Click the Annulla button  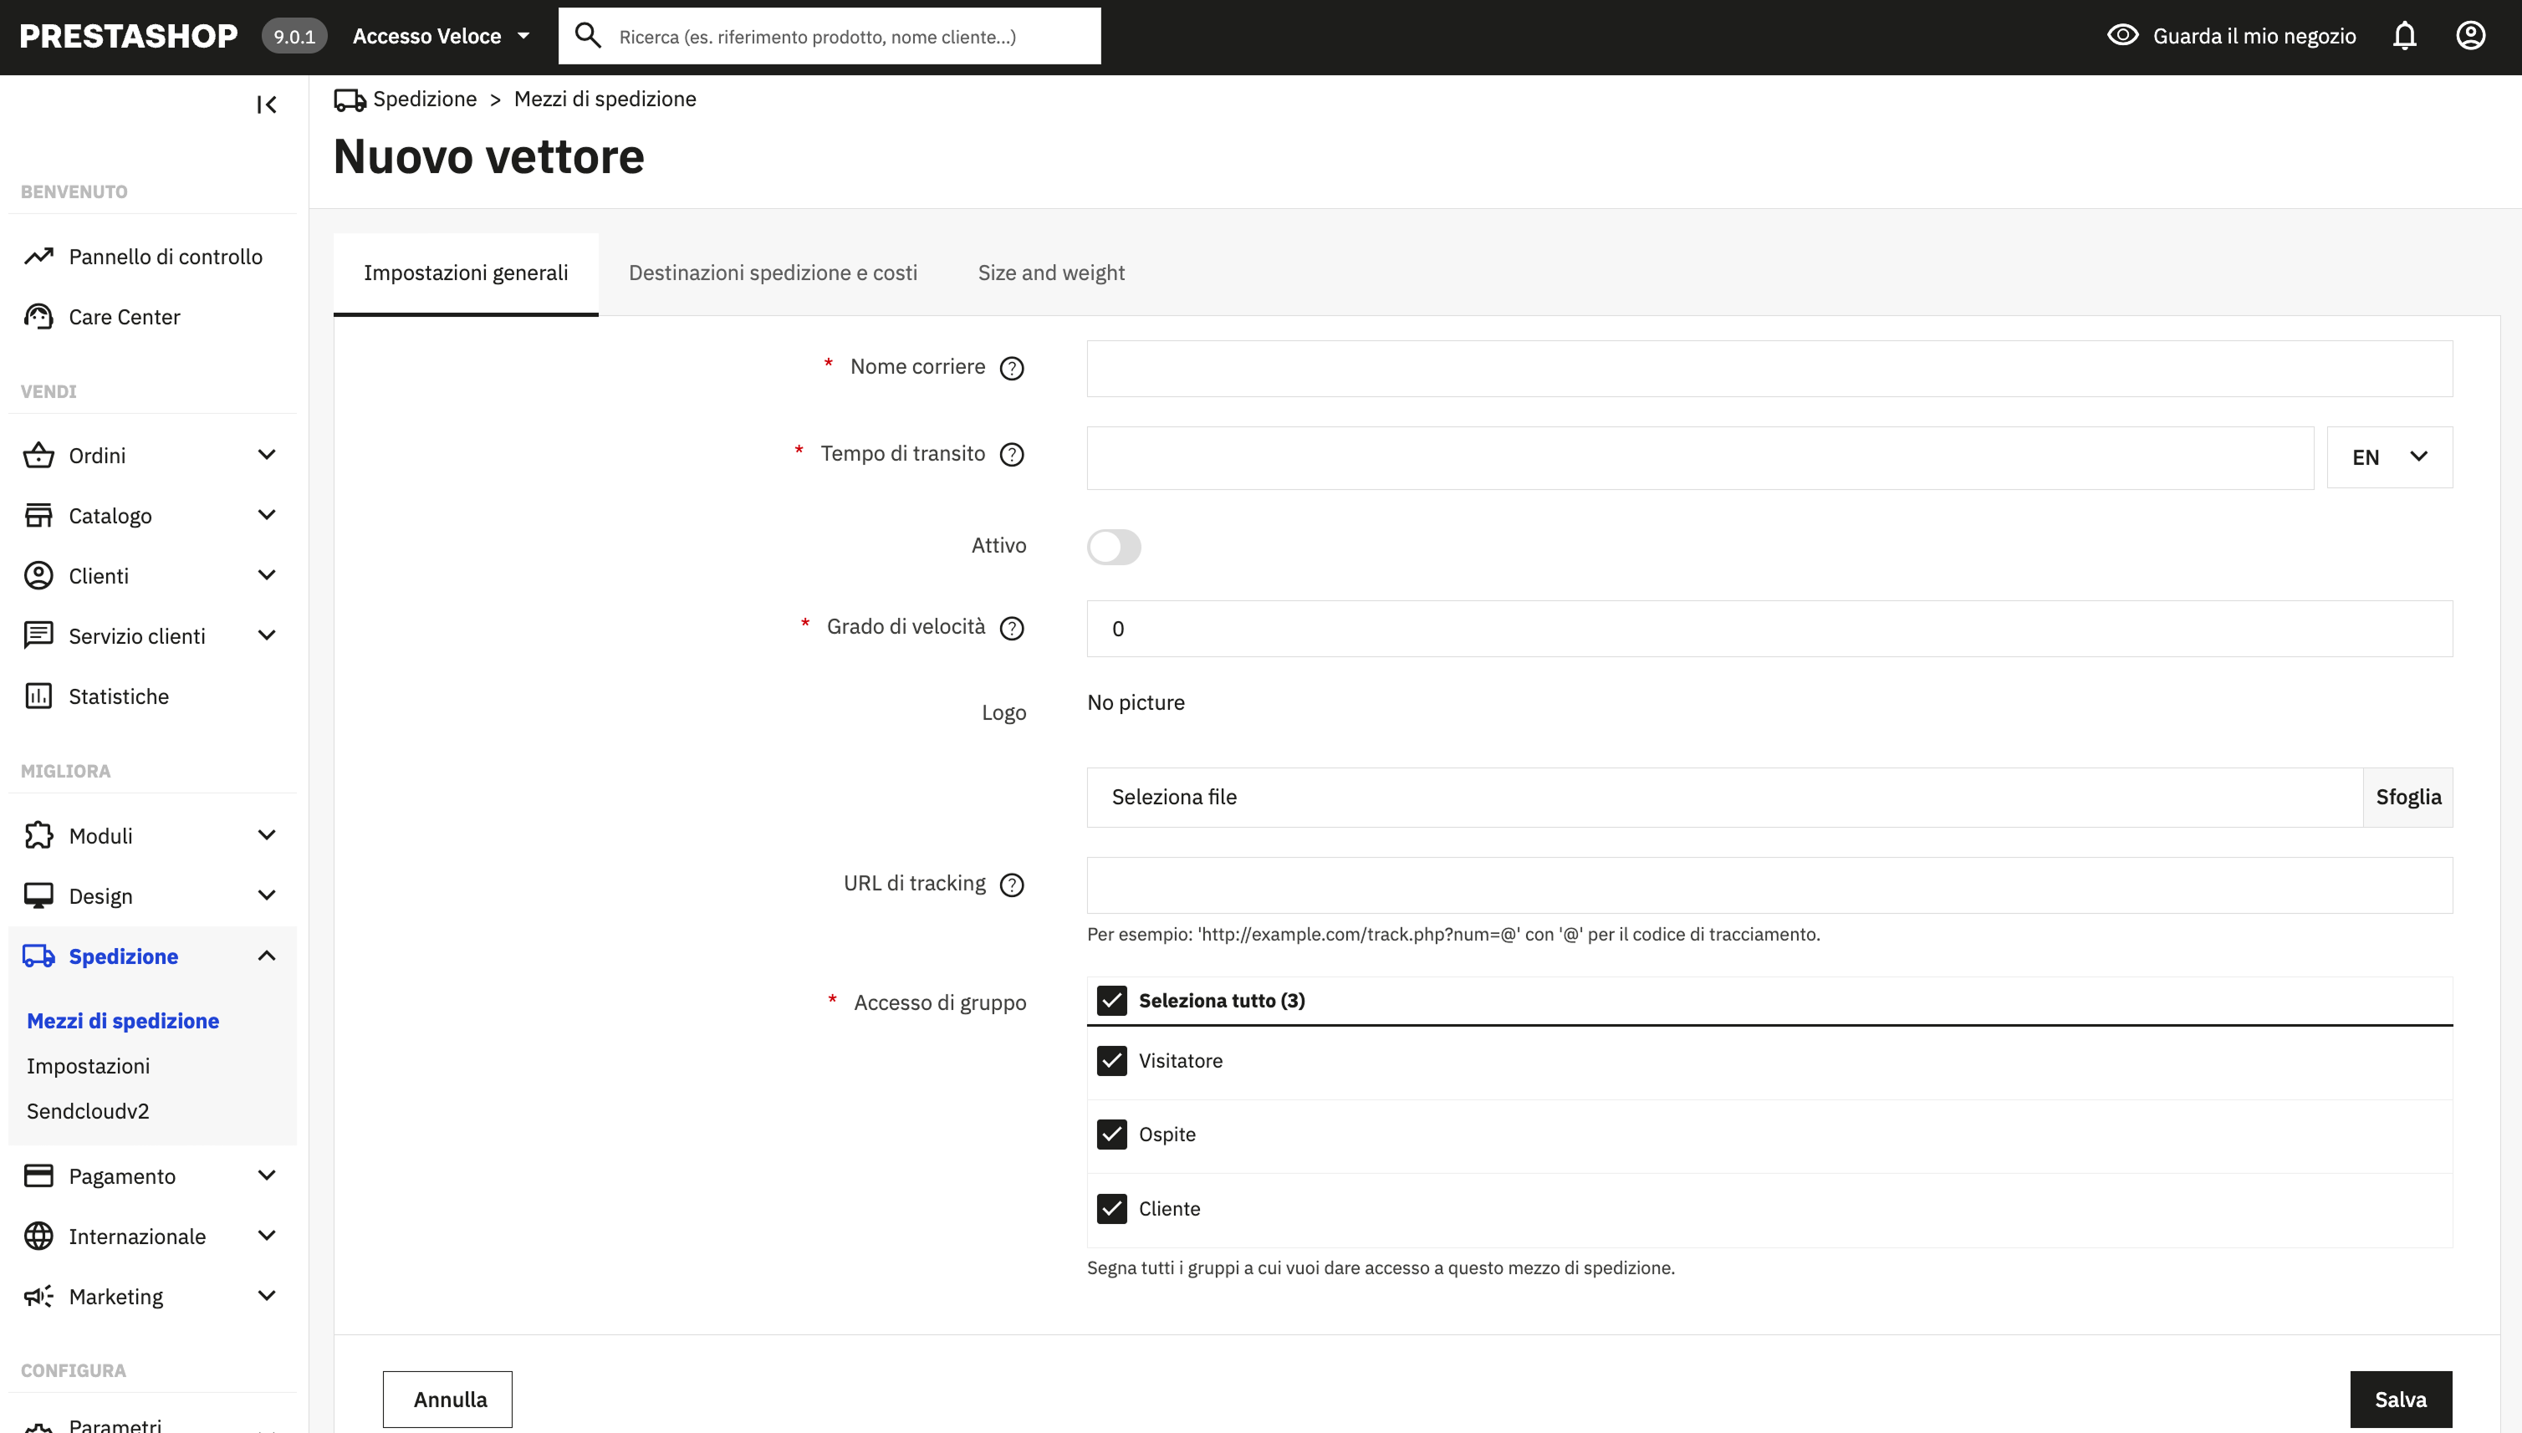tap(448, 1400)
